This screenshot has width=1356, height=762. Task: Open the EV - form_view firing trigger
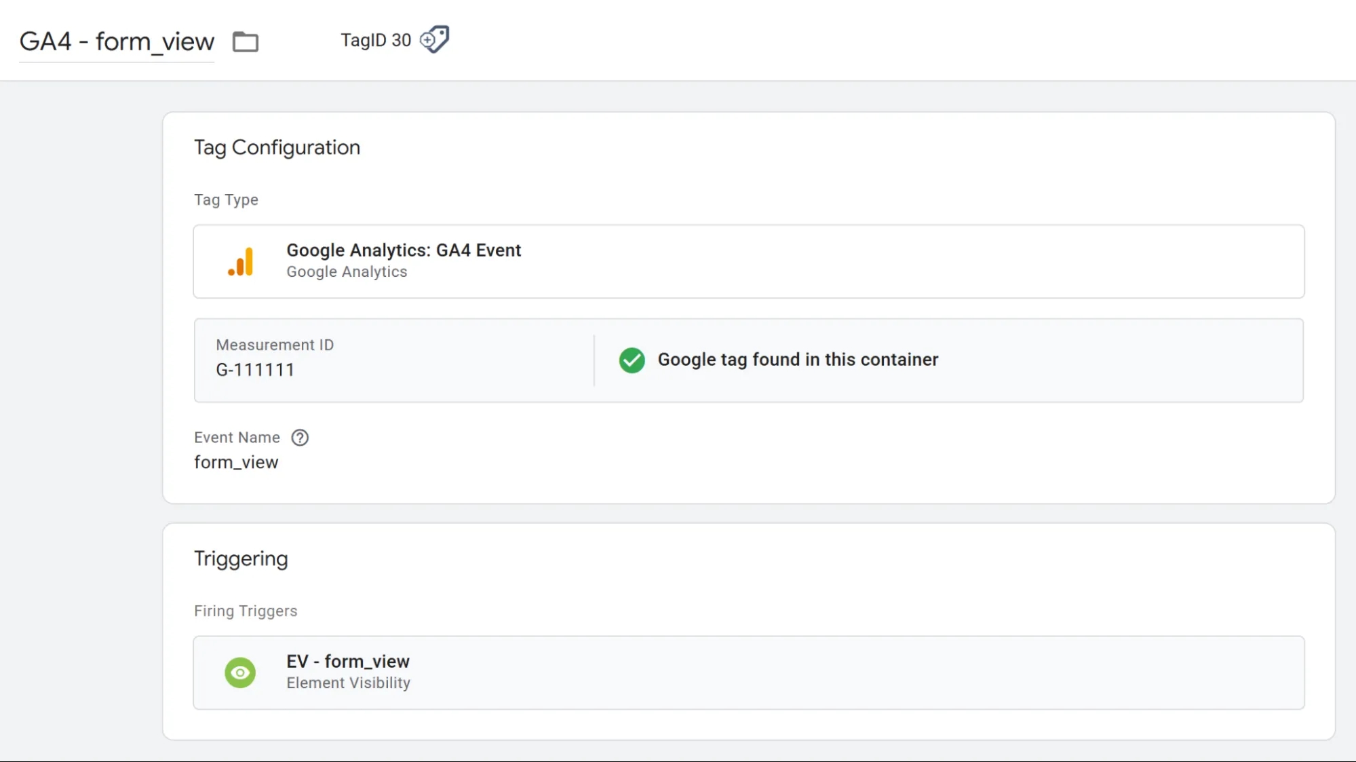748,672
